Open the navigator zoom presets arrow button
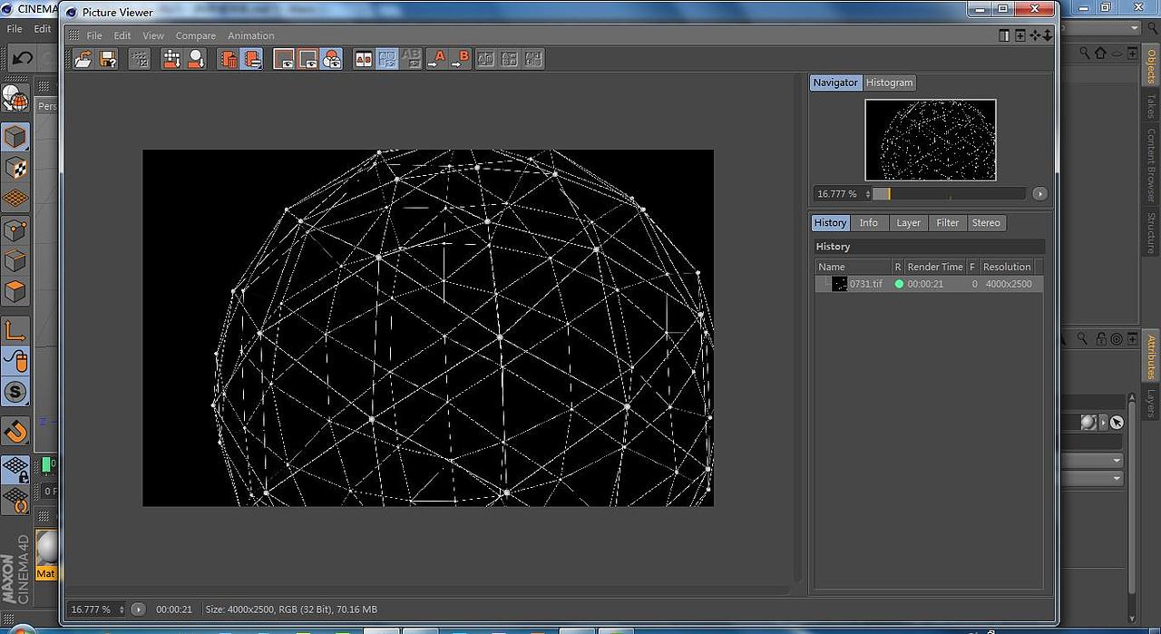1161x634 pixels. point(1039,194)
